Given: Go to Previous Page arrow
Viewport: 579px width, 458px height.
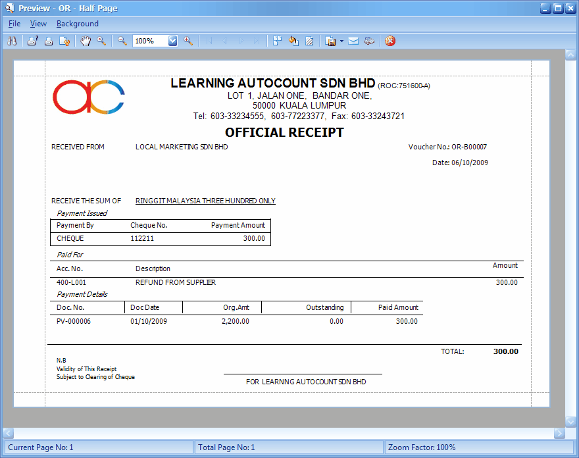Looking at the screenshot, I should pos(225,41).
